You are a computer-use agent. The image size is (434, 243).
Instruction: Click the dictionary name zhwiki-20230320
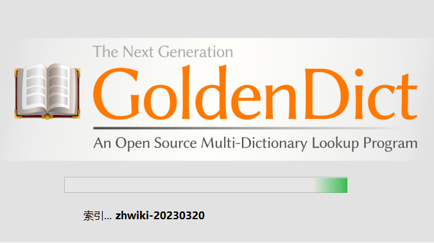click(160, 215)
